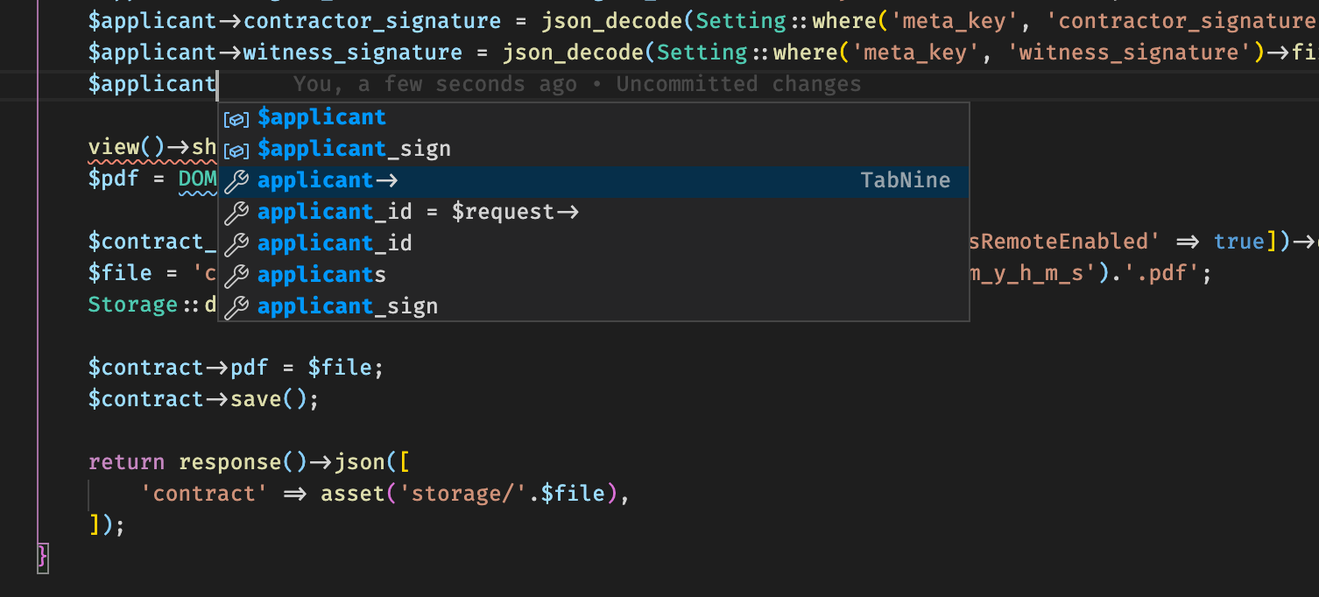The height and width of the screenshot is (597, 1319).
Task: Click the 'witness_signature' string after 'meta_key'
Action: click(1130, 53)
